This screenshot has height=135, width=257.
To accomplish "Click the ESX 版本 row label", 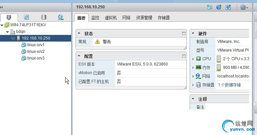I will click(86, 64).
